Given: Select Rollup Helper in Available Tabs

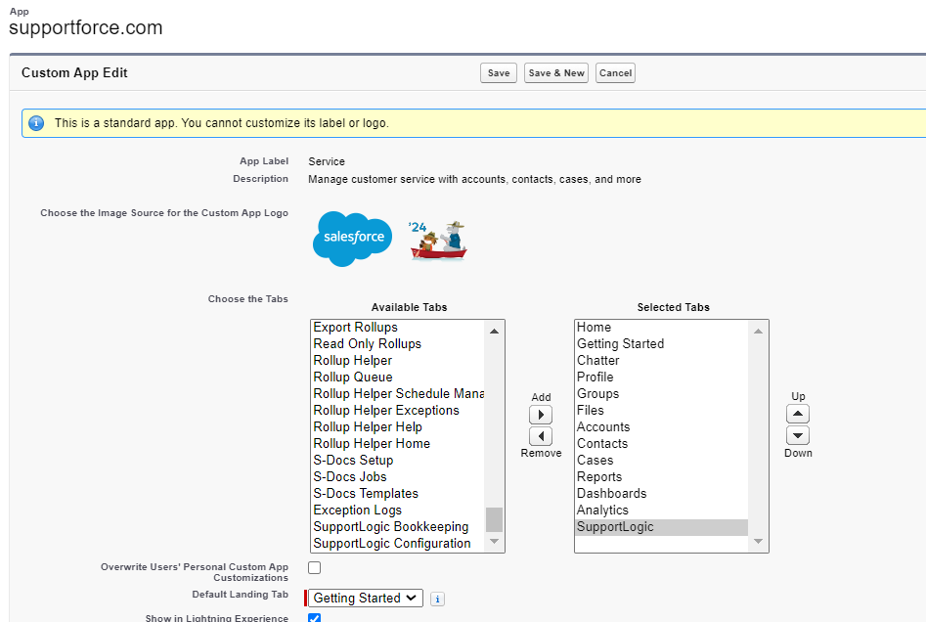Looking at the screenshot, I should tap(397, 360).
